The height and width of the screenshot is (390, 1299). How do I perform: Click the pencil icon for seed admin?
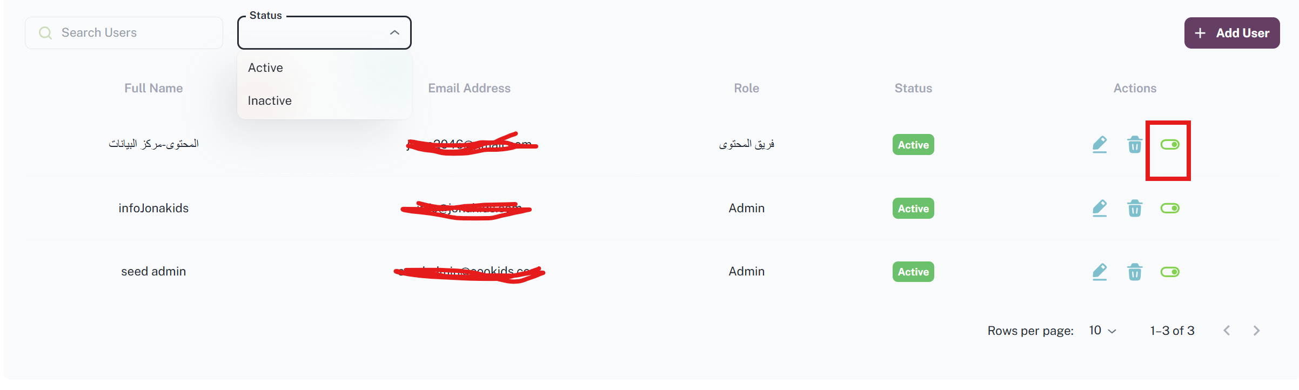(x=1100, y=272)
